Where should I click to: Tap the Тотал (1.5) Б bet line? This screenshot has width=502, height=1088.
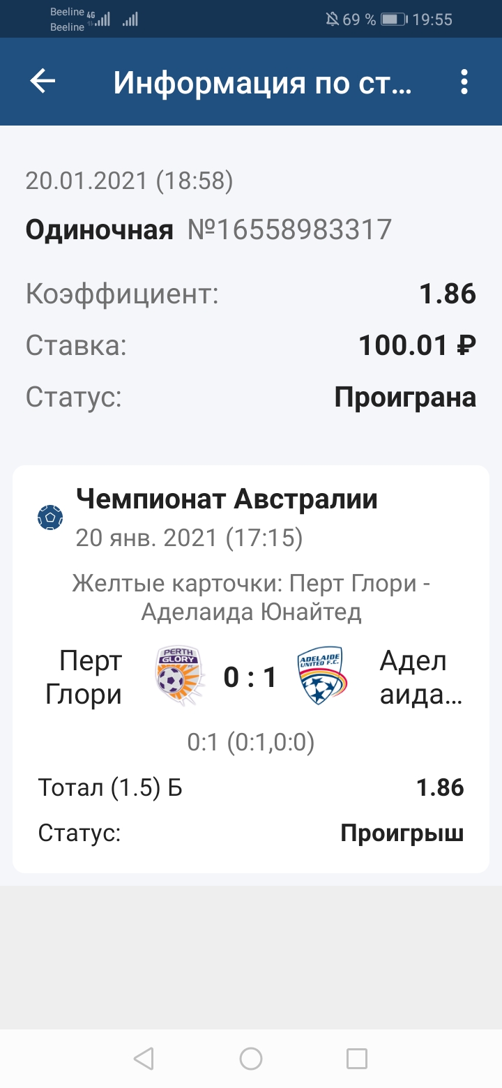tap(110, 787)
